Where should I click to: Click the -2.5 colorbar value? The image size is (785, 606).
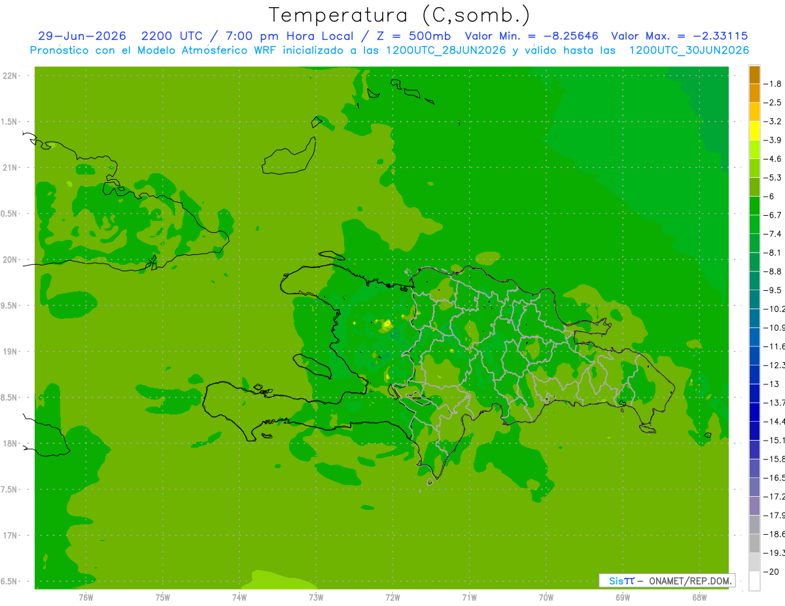[773, 103]
